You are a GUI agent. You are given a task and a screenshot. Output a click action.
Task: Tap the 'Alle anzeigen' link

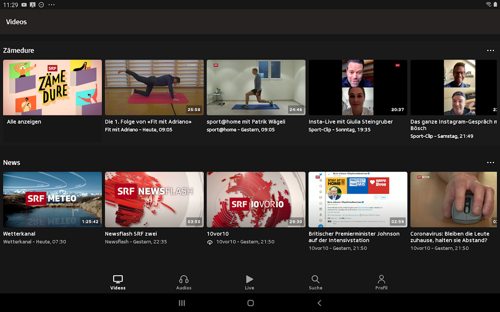(24, 121)
